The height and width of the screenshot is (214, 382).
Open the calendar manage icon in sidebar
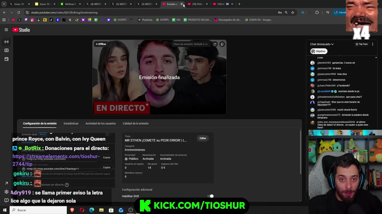click(6, 59)
